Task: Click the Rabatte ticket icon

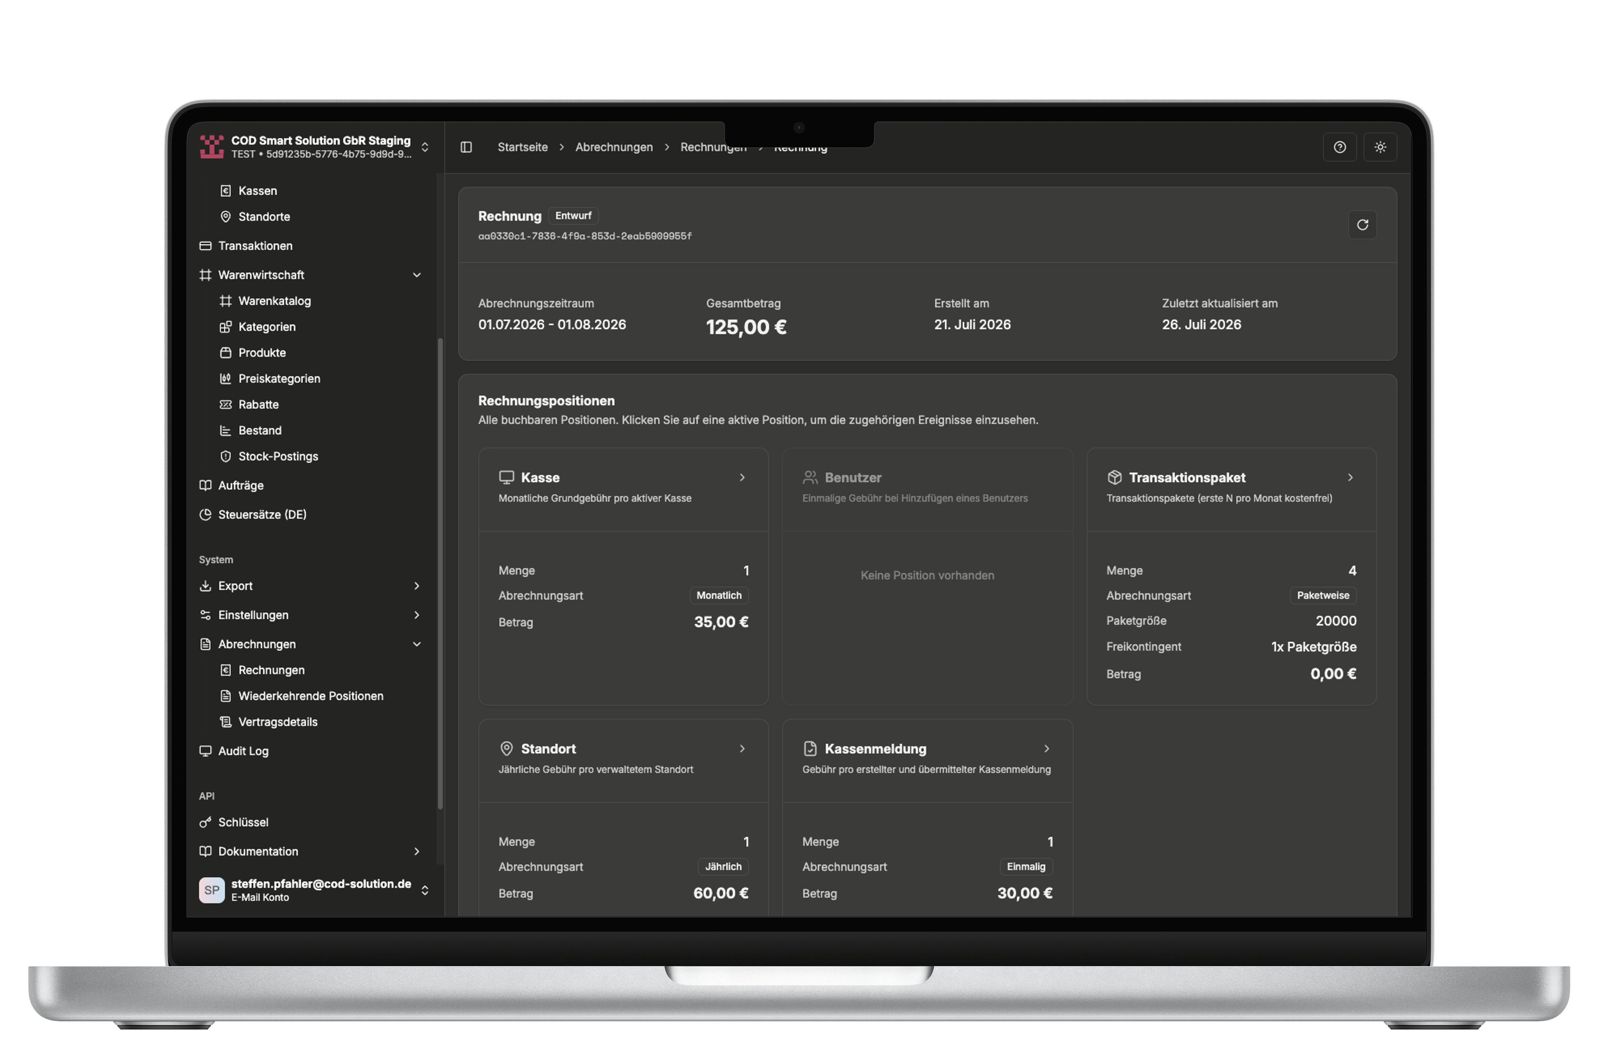Action: click(x=226, y=404)
